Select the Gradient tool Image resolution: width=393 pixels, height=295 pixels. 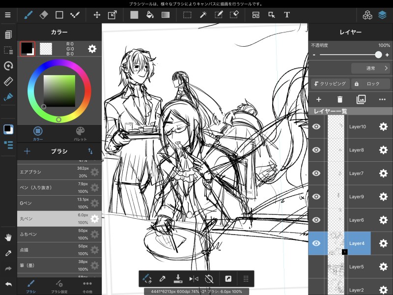pos(166,15)
